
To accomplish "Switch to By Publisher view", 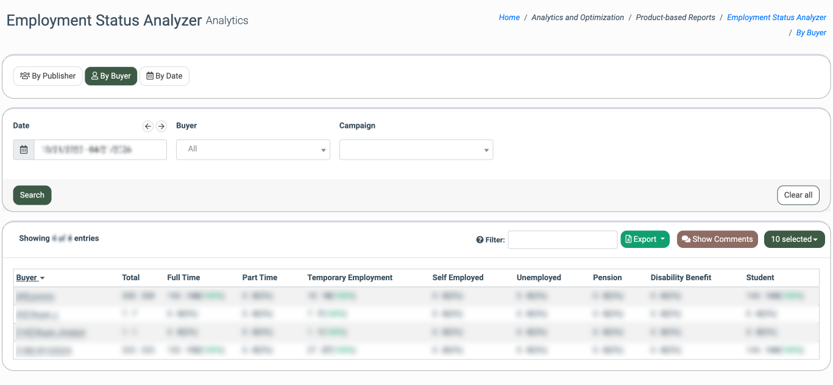I will 48,76.
